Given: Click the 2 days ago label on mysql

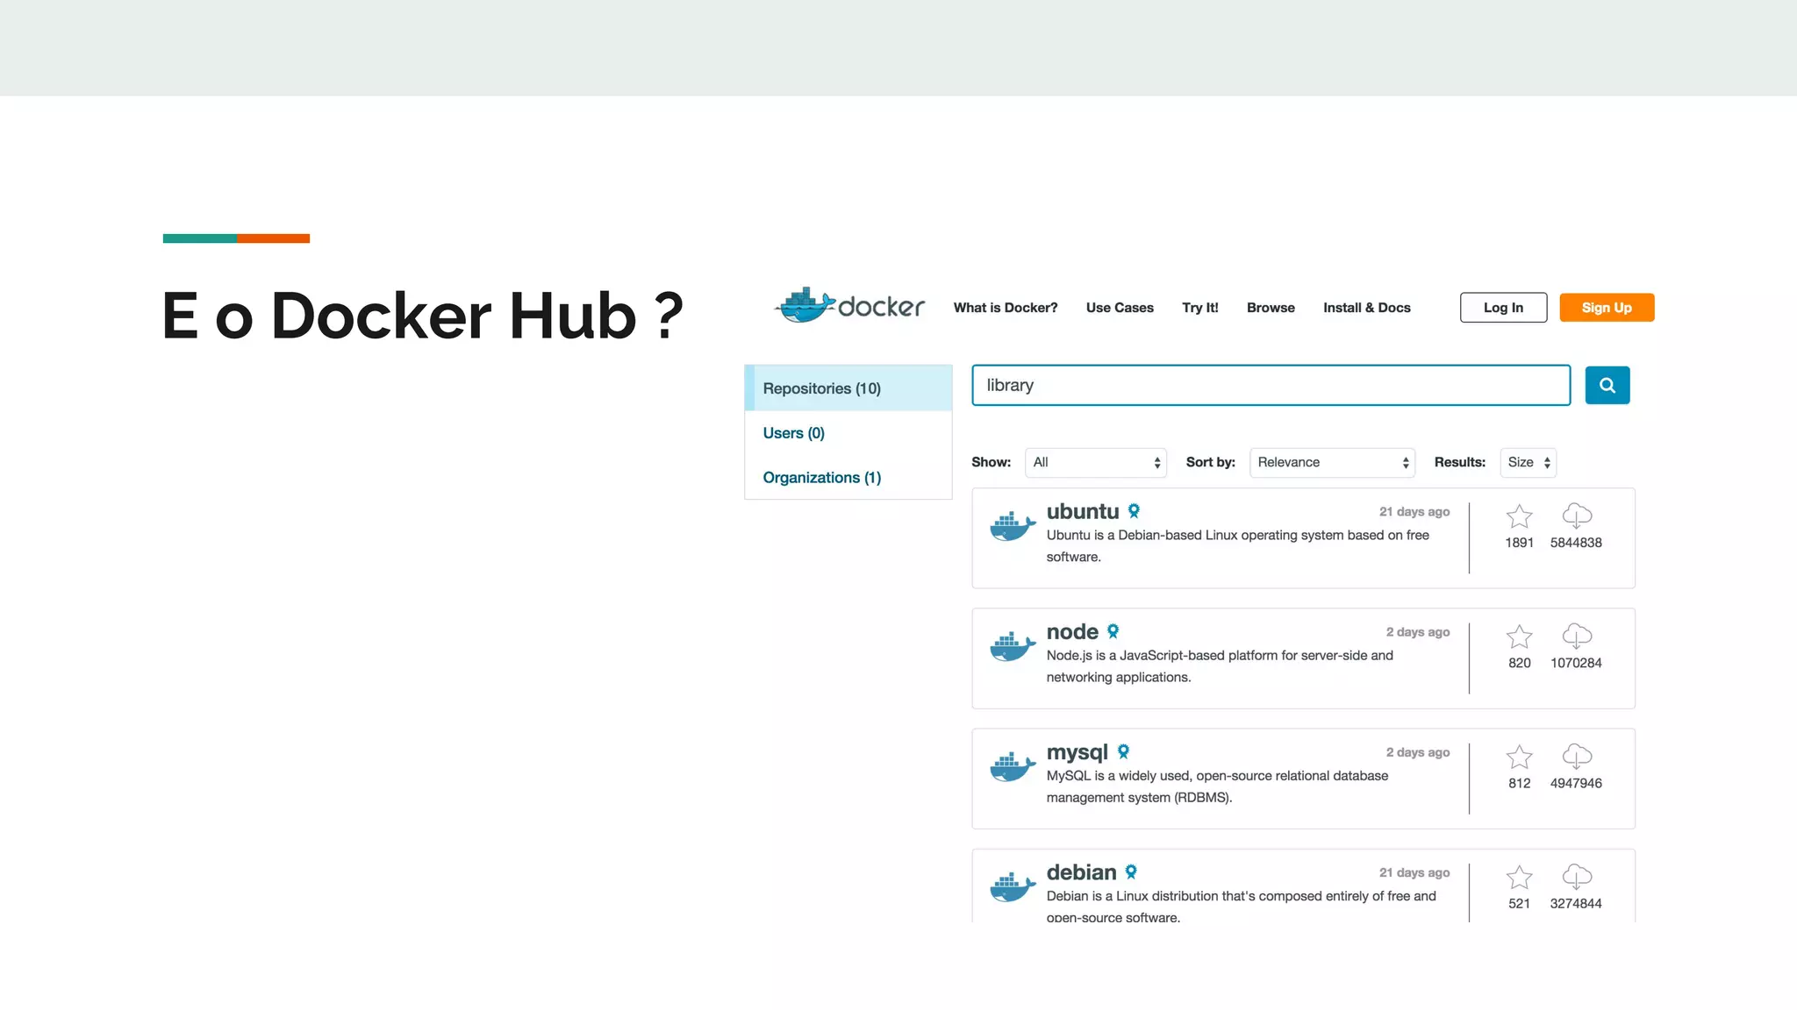Looking at the screenshot, I should 1417,751.
